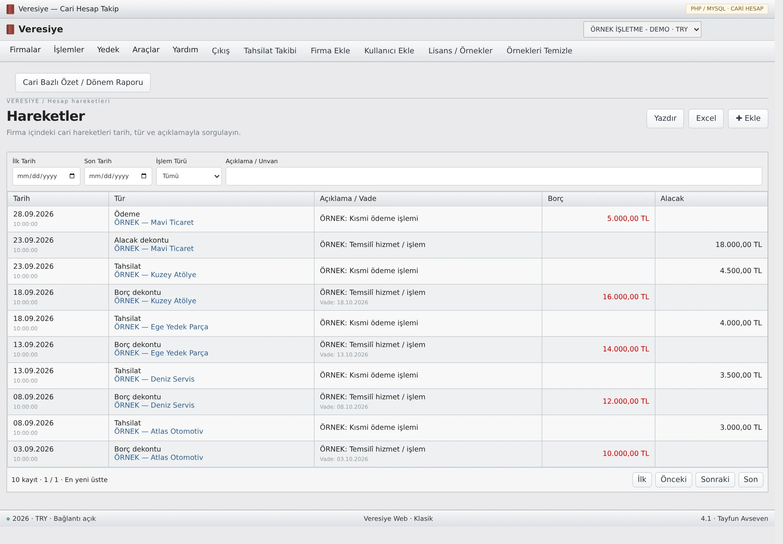The width and height of the screenshot is (783, 544).
Task: Open Cari Bazlı Özet / Dönem Raporu
Action: pos(83,83)
